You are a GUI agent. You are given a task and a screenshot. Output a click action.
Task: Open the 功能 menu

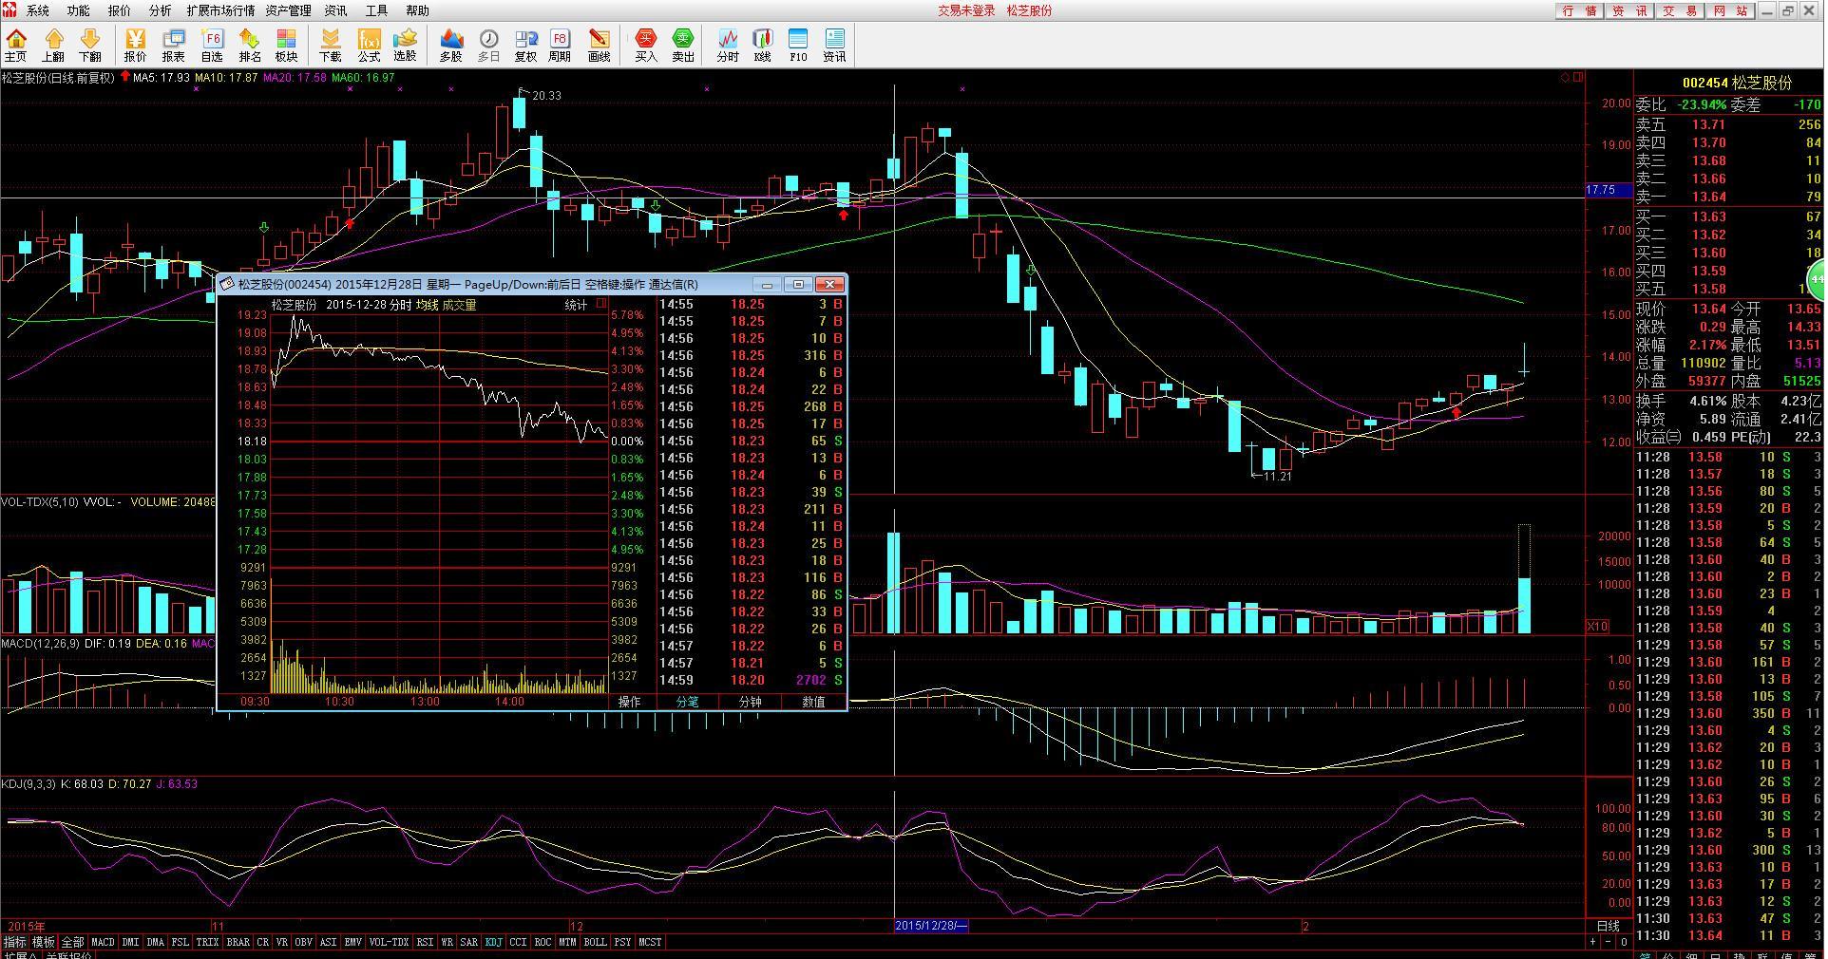[x=79, y=10]
